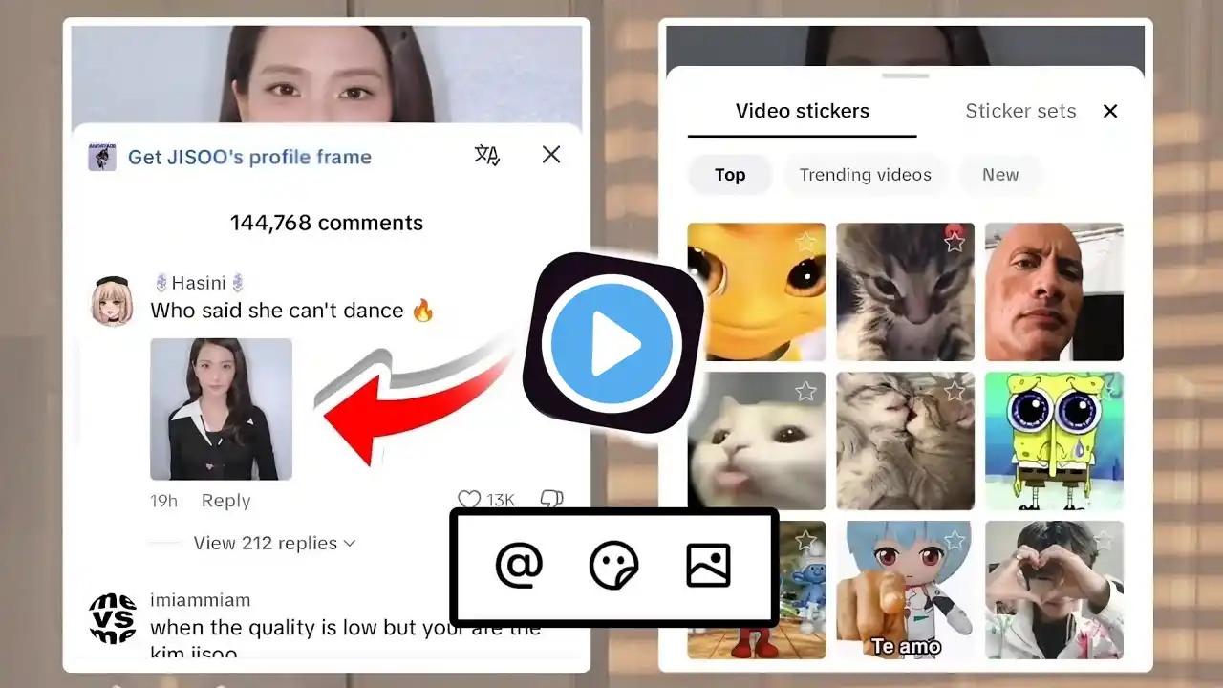The image size is (1223, 688).
Task: Favorite the white cat sticker star
Action: click(x=806, y=391)
